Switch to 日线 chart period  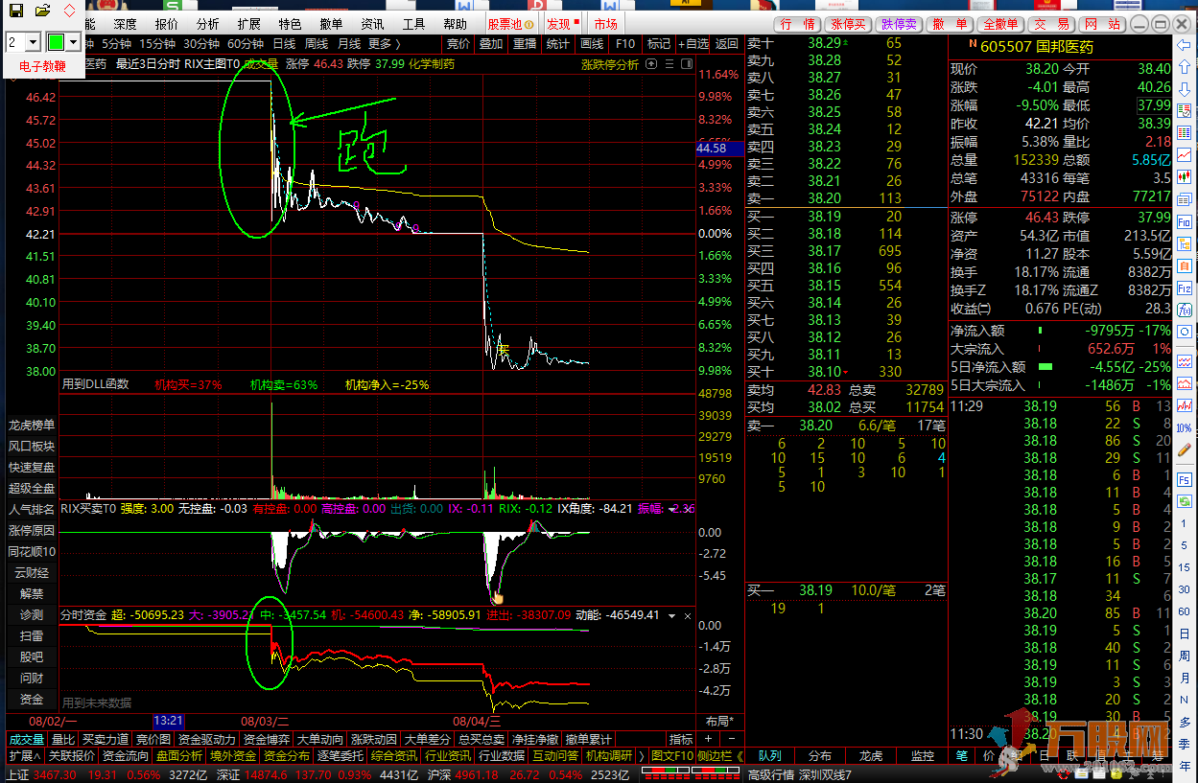[284, 44]
